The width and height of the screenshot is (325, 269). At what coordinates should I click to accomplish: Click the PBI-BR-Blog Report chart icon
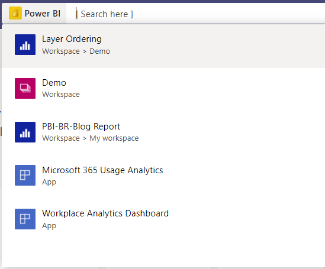click(25, 132)
